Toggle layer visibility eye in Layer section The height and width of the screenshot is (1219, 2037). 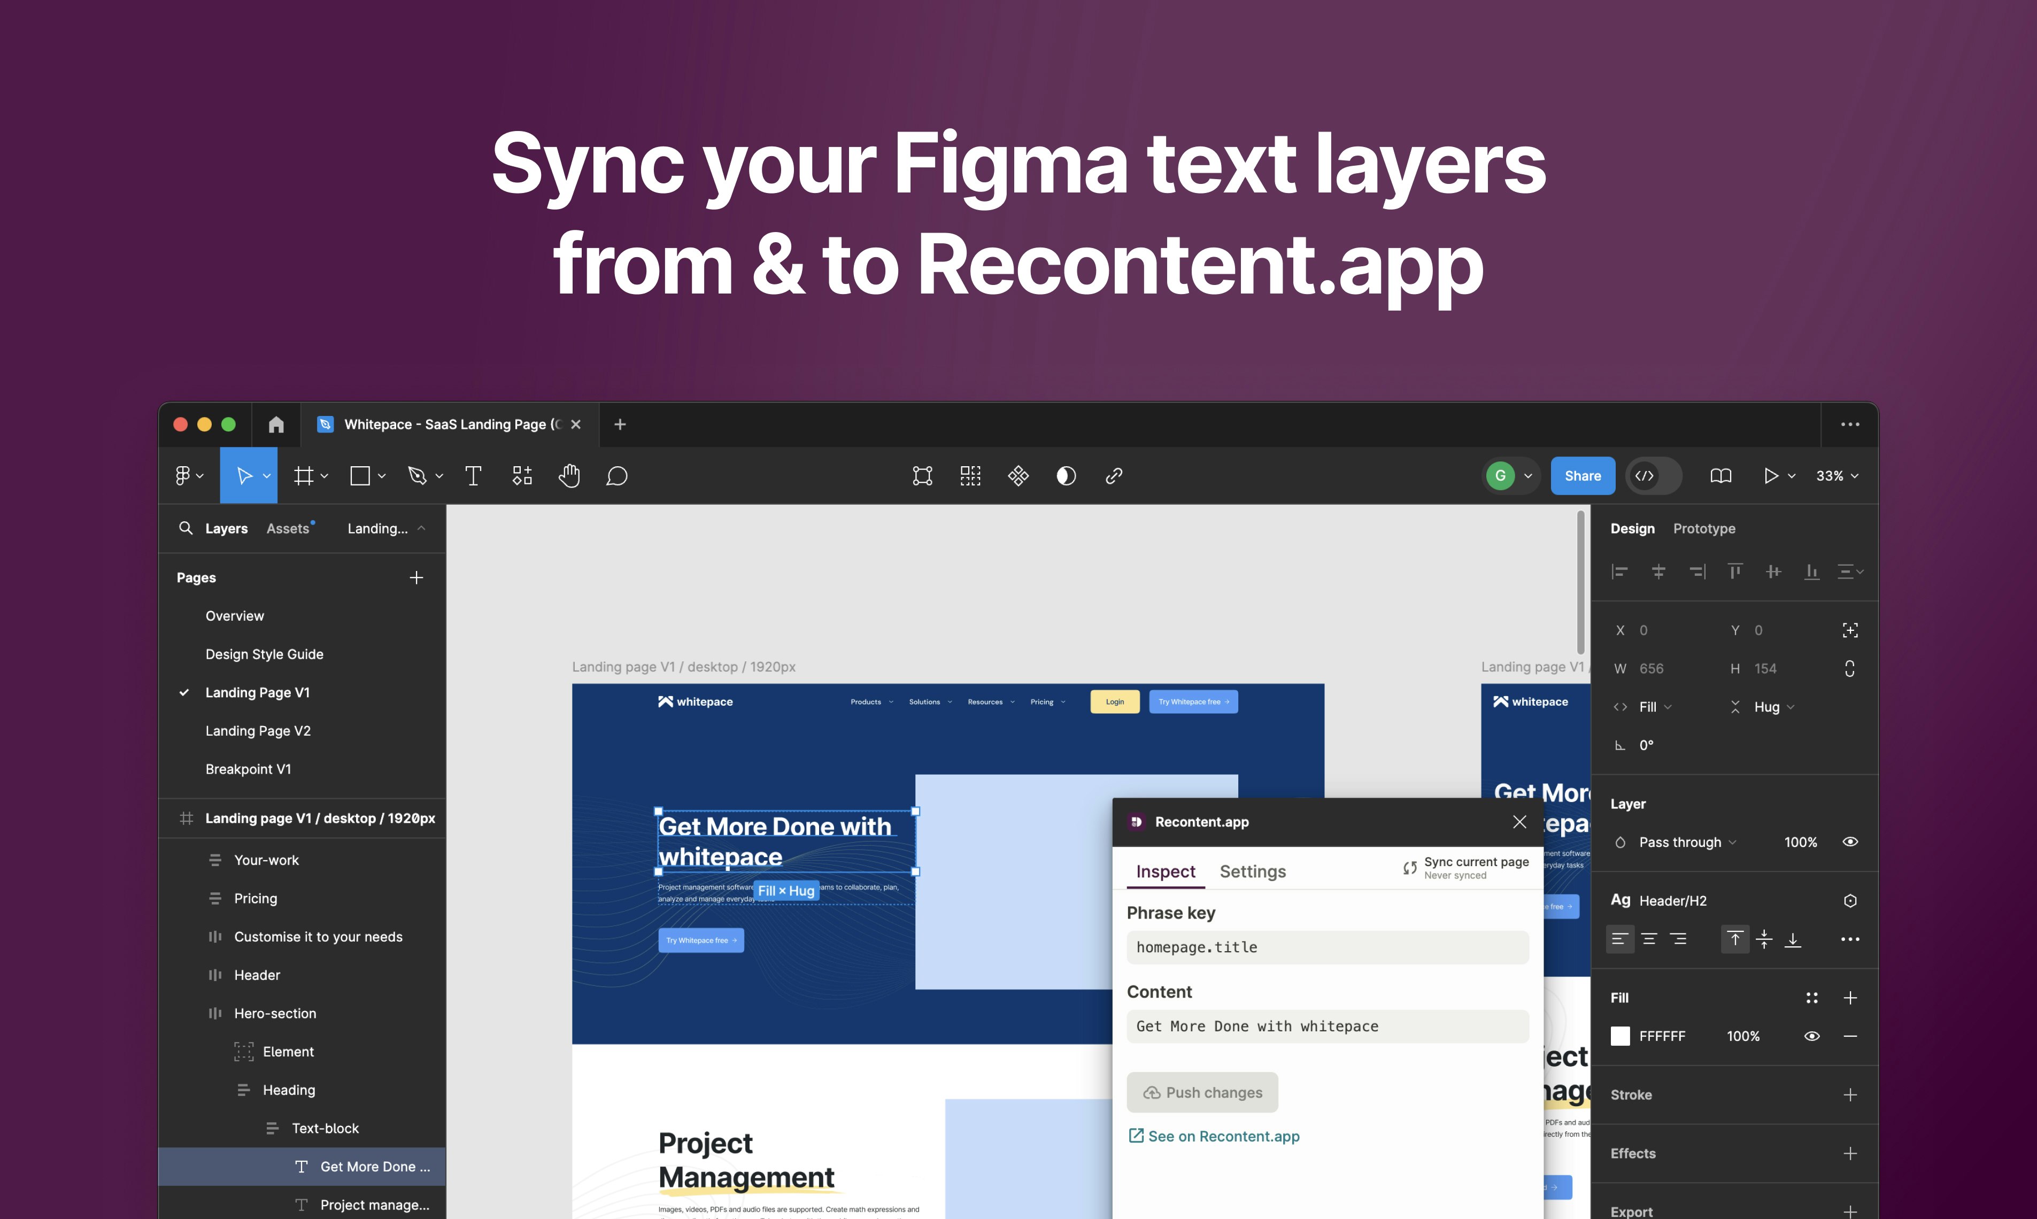pyautogui.click(x=1850, y=842)
